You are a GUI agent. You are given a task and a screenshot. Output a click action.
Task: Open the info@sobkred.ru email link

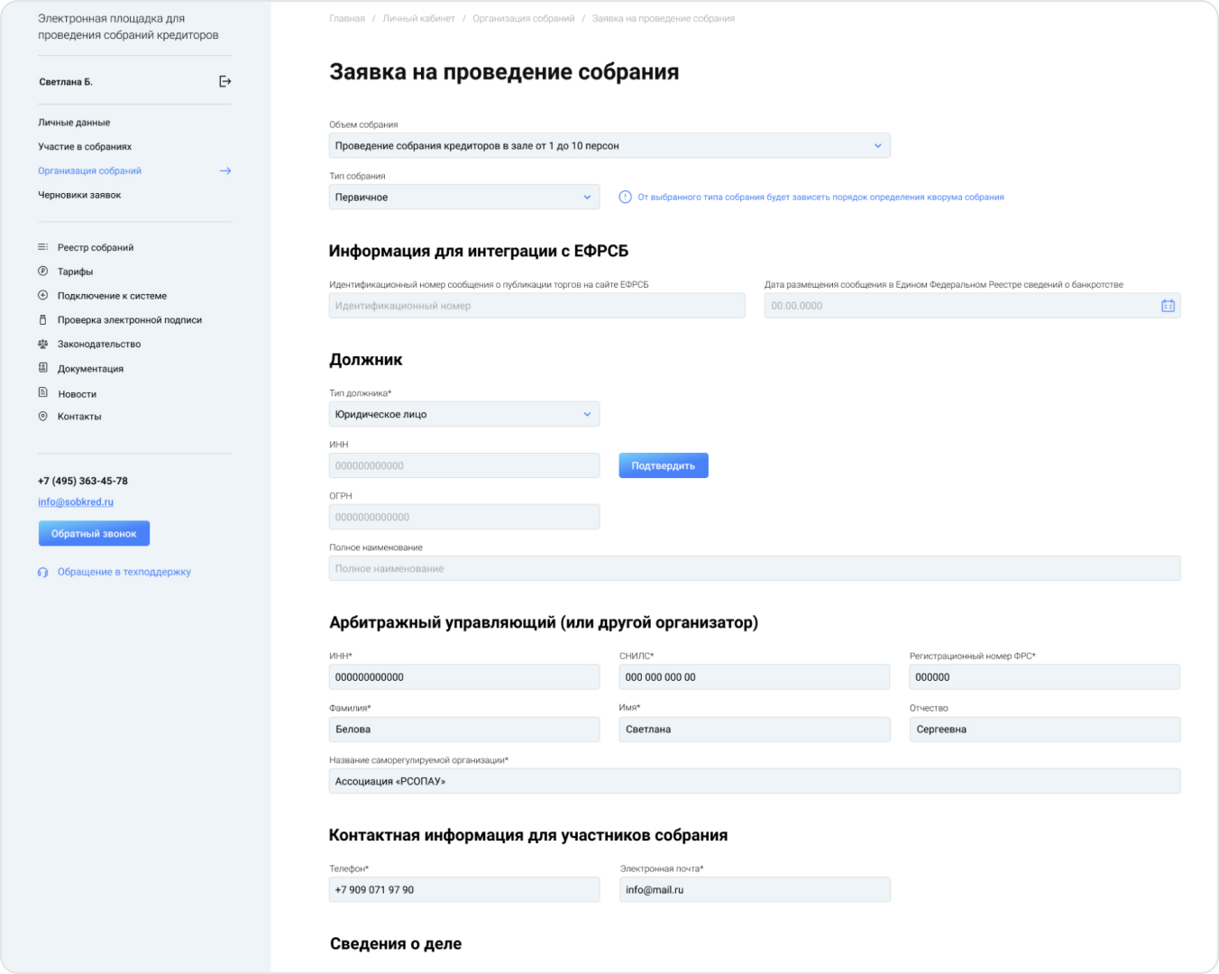tap(76, 502)
